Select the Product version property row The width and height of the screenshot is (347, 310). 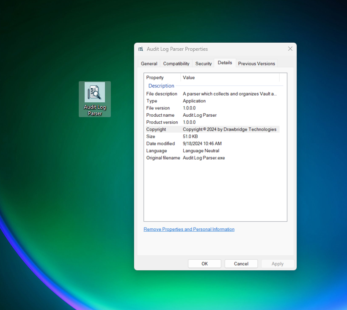tap(212, 122)
